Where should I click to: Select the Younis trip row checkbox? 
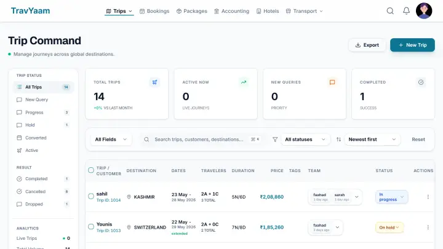(91, 227)
